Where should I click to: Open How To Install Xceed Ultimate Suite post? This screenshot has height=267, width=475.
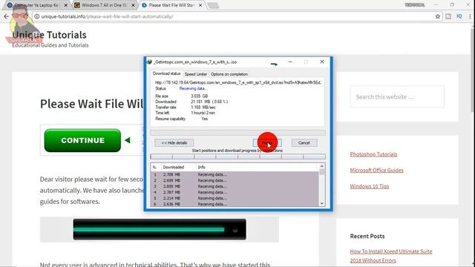(x=391, y=256)
